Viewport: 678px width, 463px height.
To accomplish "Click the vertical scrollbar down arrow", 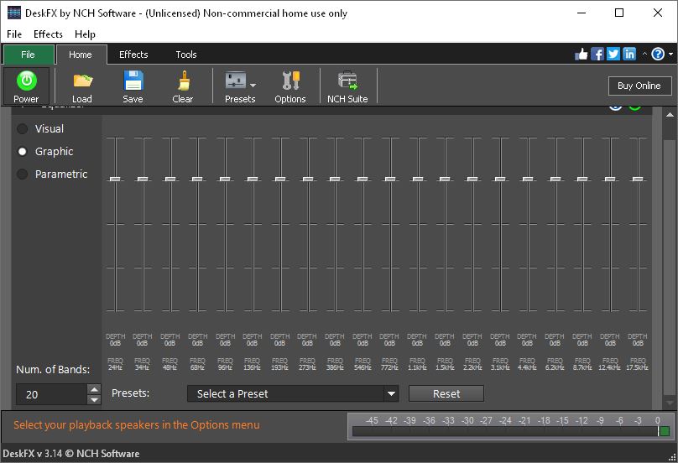I will click(x=670, y=403).
